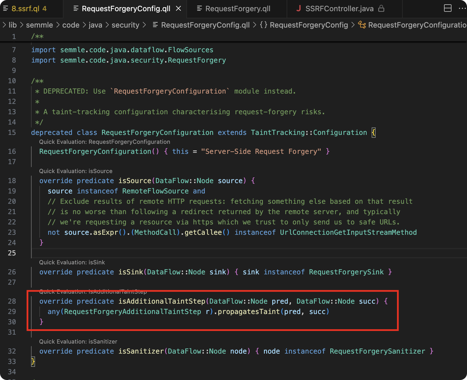Click the Java file icon on SSRFController tab
This screenshot has height=380, width=467.
tap(299, 8)
